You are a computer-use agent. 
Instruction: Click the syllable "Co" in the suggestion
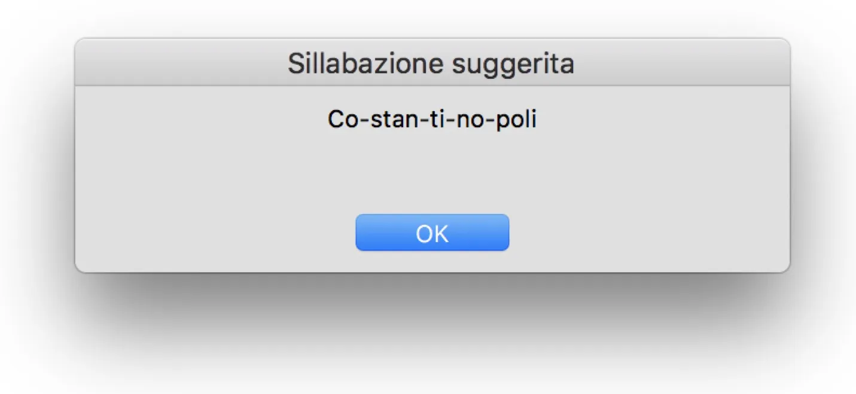342,120
